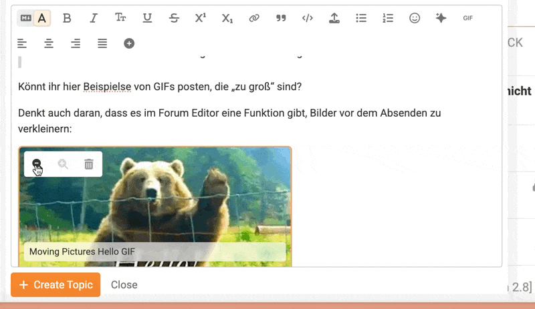Screen dimensions: 535x309
Task: Click the upload file icon
Action: 334,19
